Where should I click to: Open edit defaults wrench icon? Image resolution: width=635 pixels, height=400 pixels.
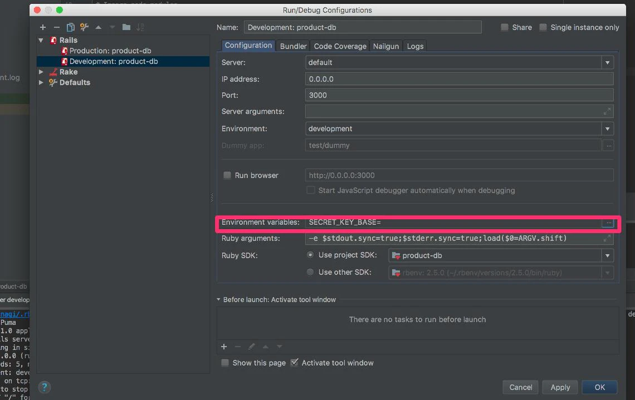tap(84, 27)
